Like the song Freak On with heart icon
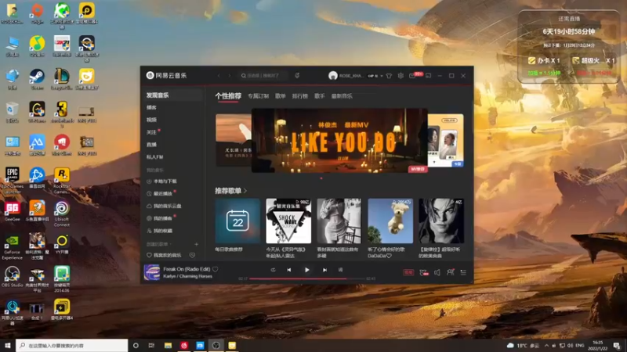The image size is (627, 352). [x=216, y=269]
